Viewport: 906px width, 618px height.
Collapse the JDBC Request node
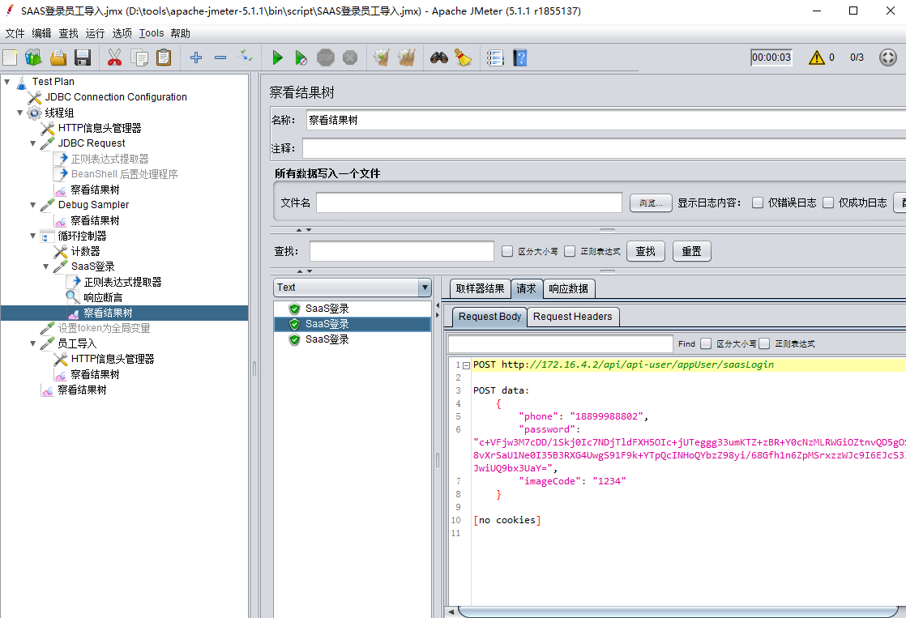click(33, 143)
